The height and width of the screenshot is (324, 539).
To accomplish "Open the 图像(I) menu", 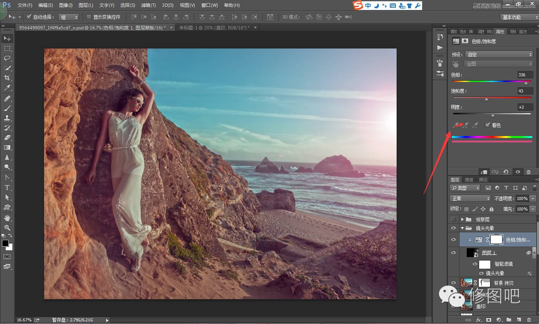I will [66, 5].
